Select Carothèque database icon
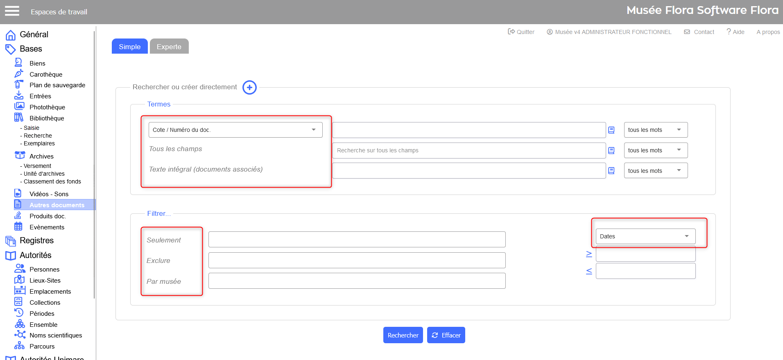Screen dimensions: 783x360 click(x=19, y=74)
